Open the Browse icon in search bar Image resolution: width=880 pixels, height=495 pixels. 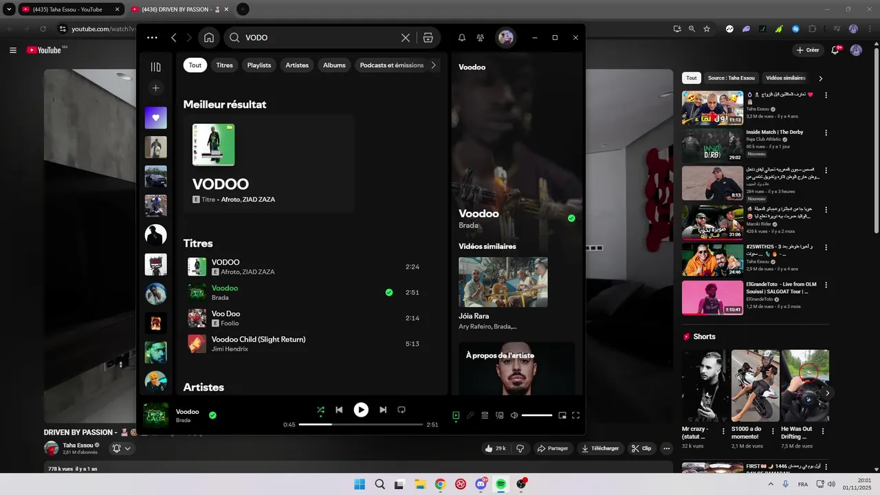pos(428,38)
